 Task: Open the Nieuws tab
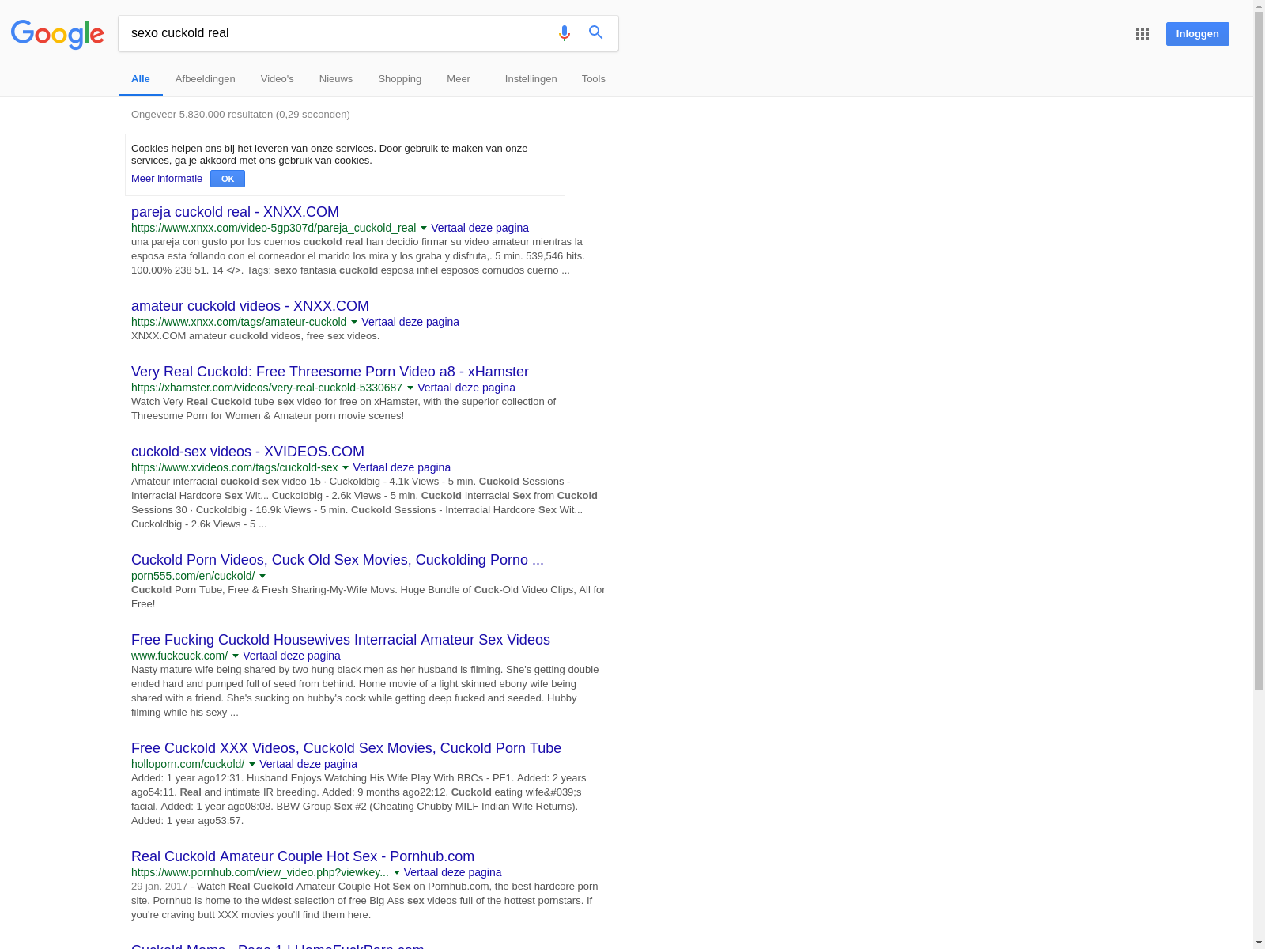click(x=336, y=79)
